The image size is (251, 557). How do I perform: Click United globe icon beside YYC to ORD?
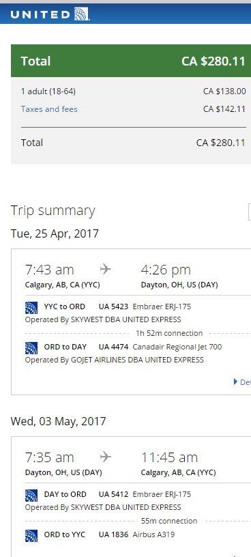pyautogui.click(x=31, y=308)
